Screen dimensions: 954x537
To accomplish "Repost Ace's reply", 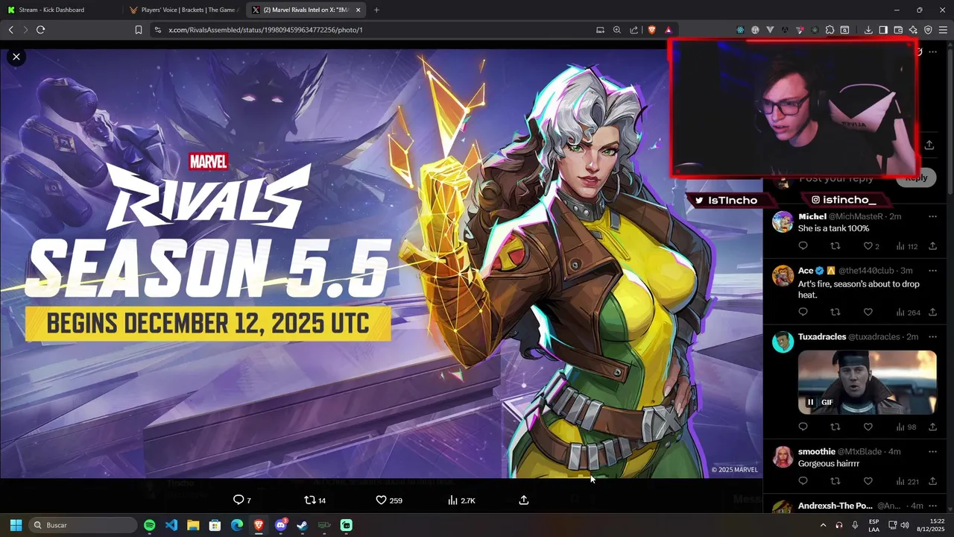I will [835, 313].
